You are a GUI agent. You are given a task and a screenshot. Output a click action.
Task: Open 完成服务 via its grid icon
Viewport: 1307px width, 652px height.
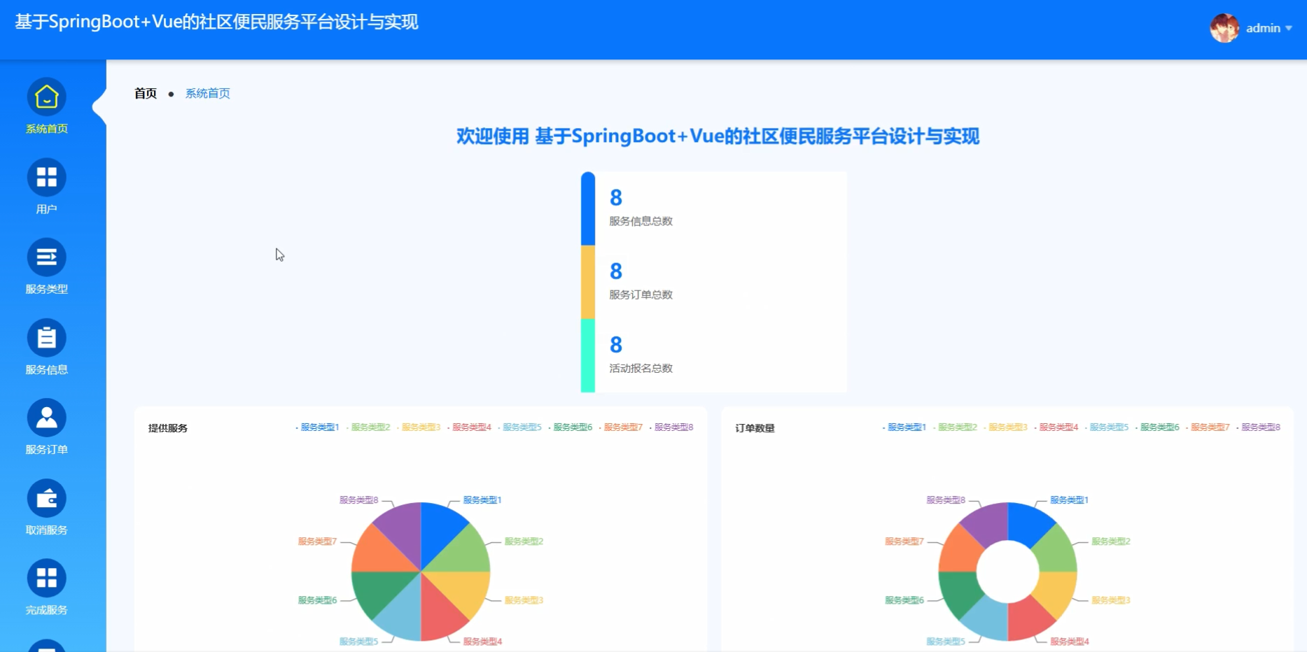(x=46, y=578)
